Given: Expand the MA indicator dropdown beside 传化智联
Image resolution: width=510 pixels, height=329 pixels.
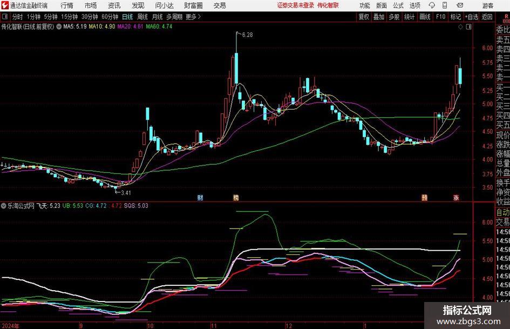Looking at the screenshot, I should [x=59, y=26].
